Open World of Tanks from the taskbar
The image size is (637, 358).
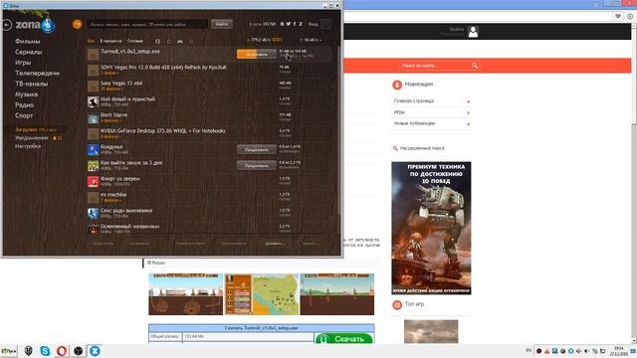coord(29,351)
